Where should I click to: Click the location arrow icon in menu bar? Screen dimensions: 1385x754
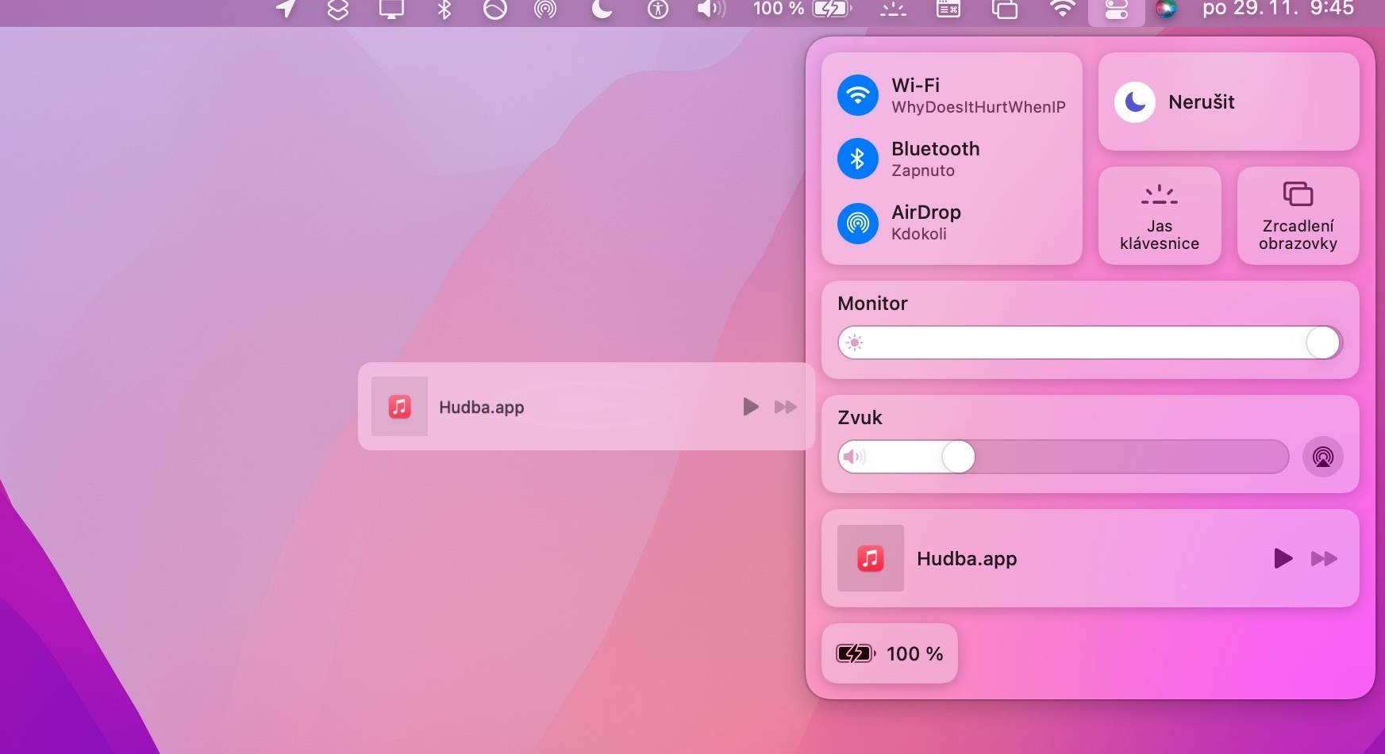pos(286,9)
